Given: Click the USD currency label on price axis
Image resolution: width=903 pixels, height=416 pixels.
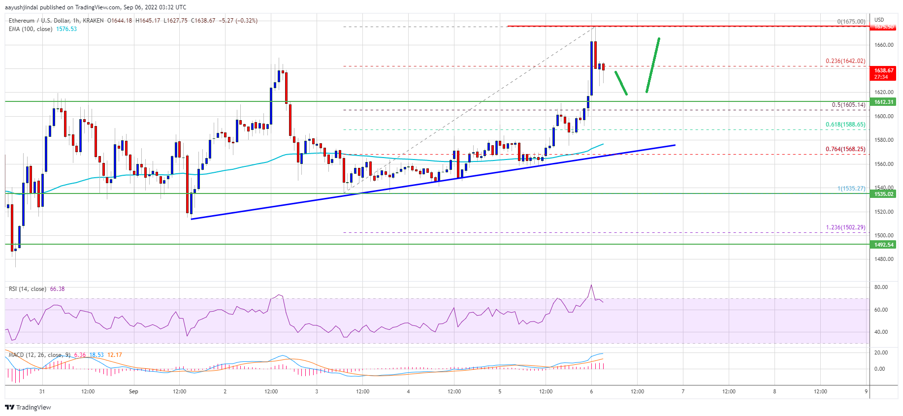Looking at the screenshot, I should pos(879,20).
